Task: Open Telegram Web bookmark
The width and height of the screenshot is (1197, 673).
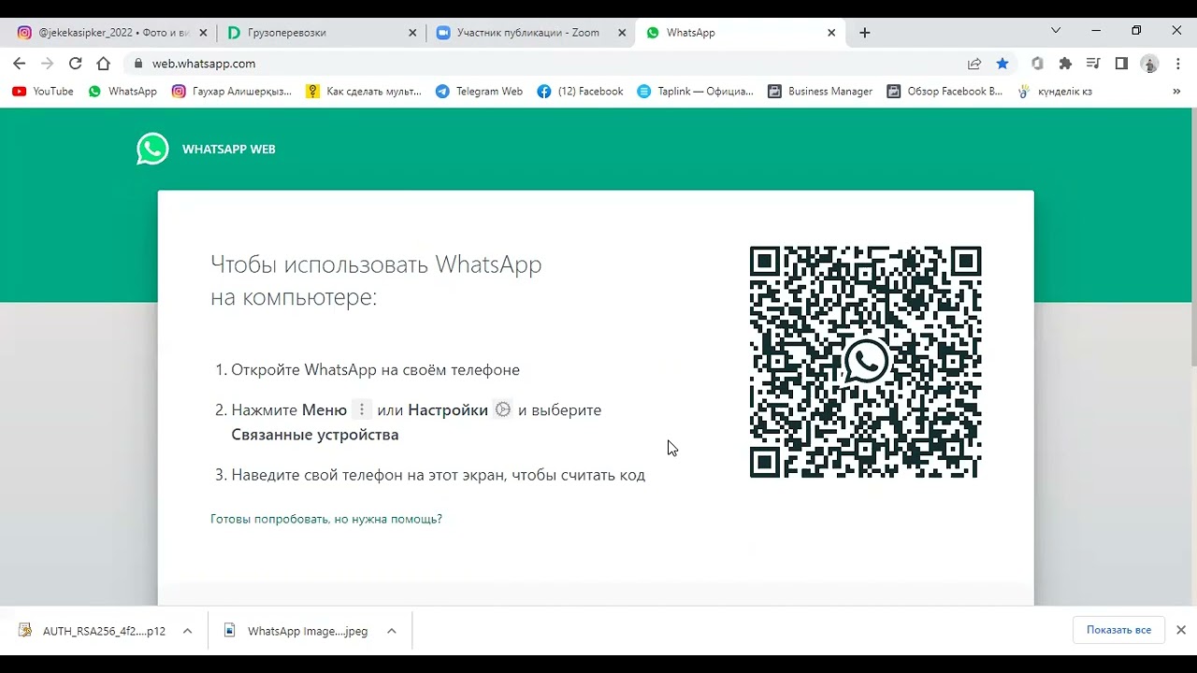Action: [479, 92]
